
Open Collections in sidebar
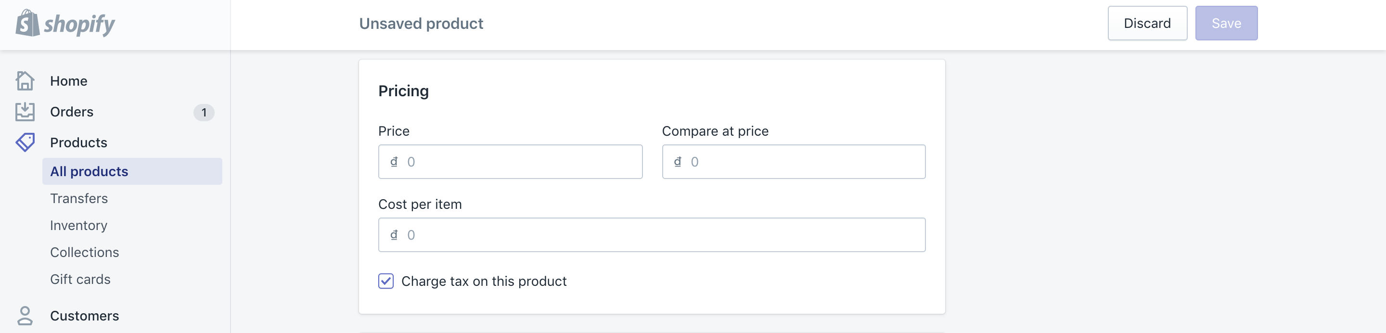(x=85, y=252)
